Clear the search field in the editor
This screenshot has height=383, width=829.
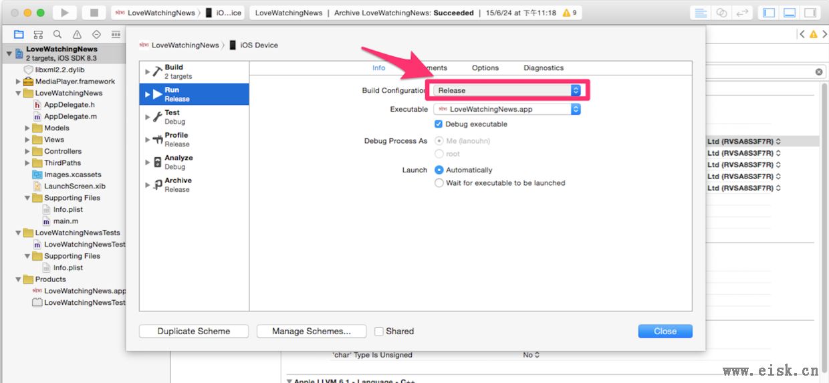[819, 72]
